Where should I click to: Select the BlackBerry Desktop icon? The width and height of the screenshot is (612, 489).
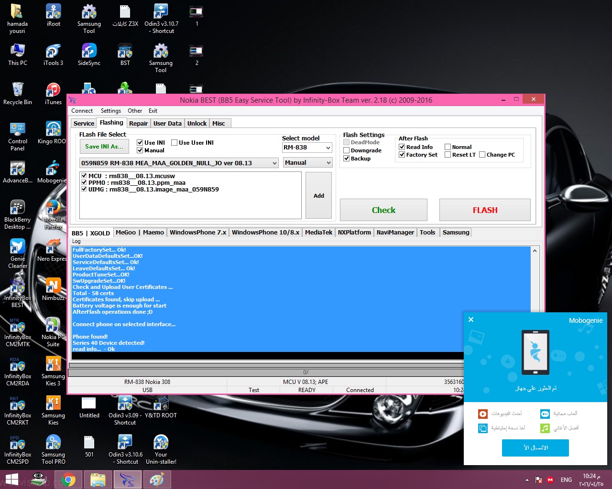tap(18, 215)
